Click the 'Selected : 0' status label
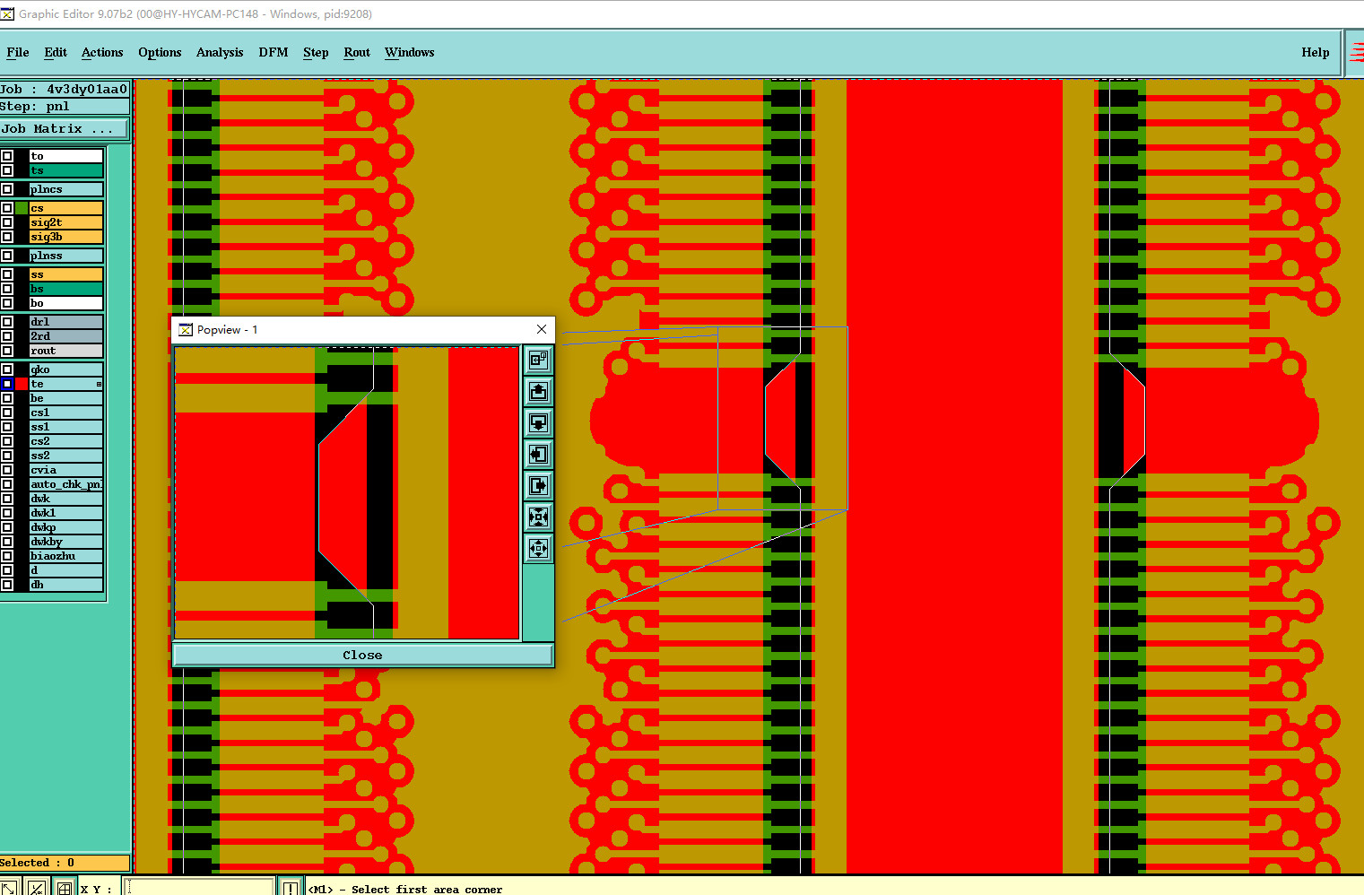 click(x=65, y=863)
